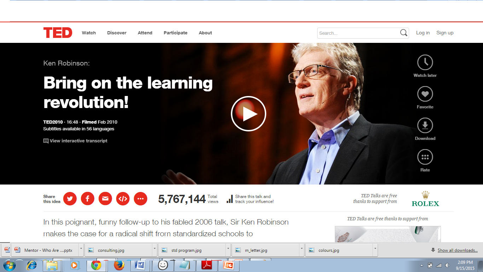Expand options for colours.jpg download
Viewport: 483px width, 272px height.
pyautogui.click(x=375, y=250)
